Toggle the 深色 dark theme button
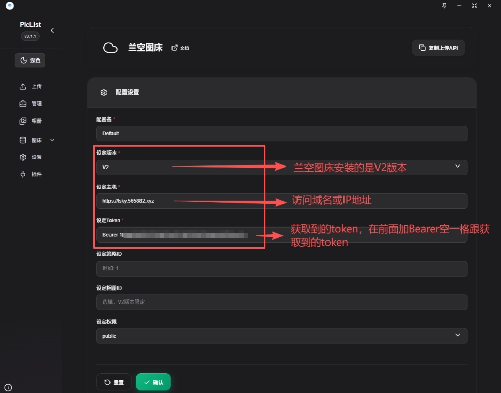The width and height of the screenshot is (501, 393). (x=30, y=61)
